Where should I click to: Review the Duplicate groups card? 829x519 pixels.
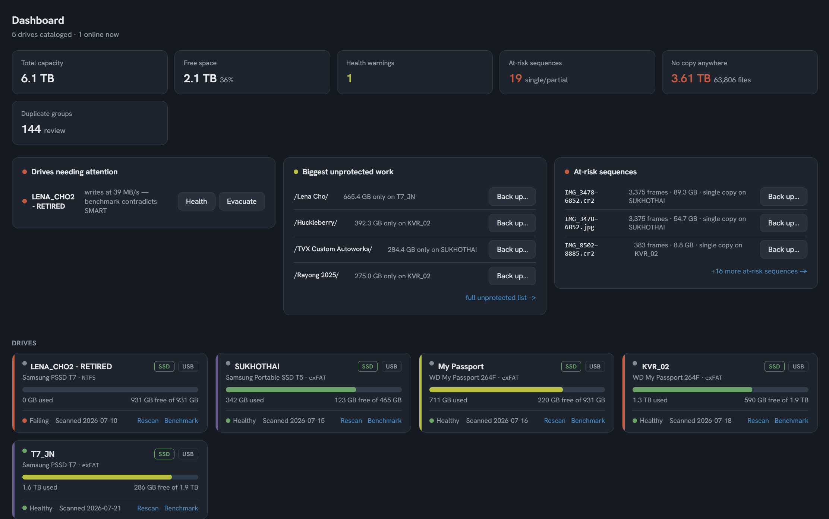coord(90,123)
